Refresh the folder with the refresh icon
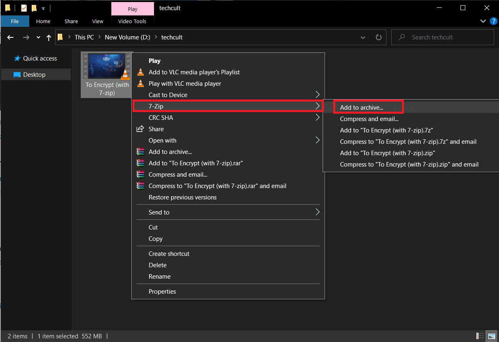The image size is (499, 342). (x=378, y=37)
